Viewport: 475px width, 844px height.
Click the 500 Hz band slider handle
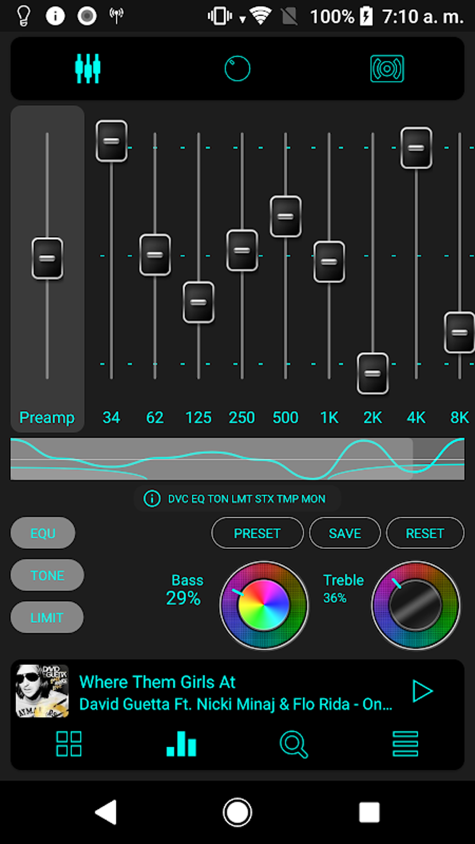click(285, 216)
